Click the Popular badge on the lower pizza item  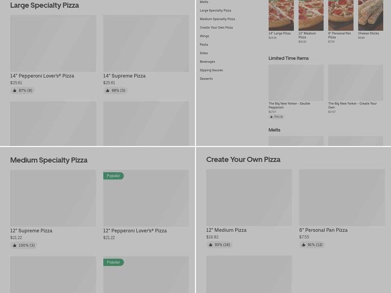(113, 262)
